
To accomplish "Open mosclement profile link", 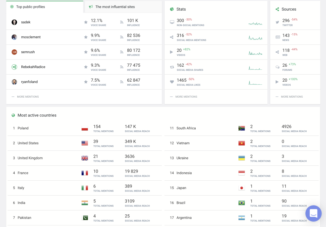I will [x=31, y=37].
